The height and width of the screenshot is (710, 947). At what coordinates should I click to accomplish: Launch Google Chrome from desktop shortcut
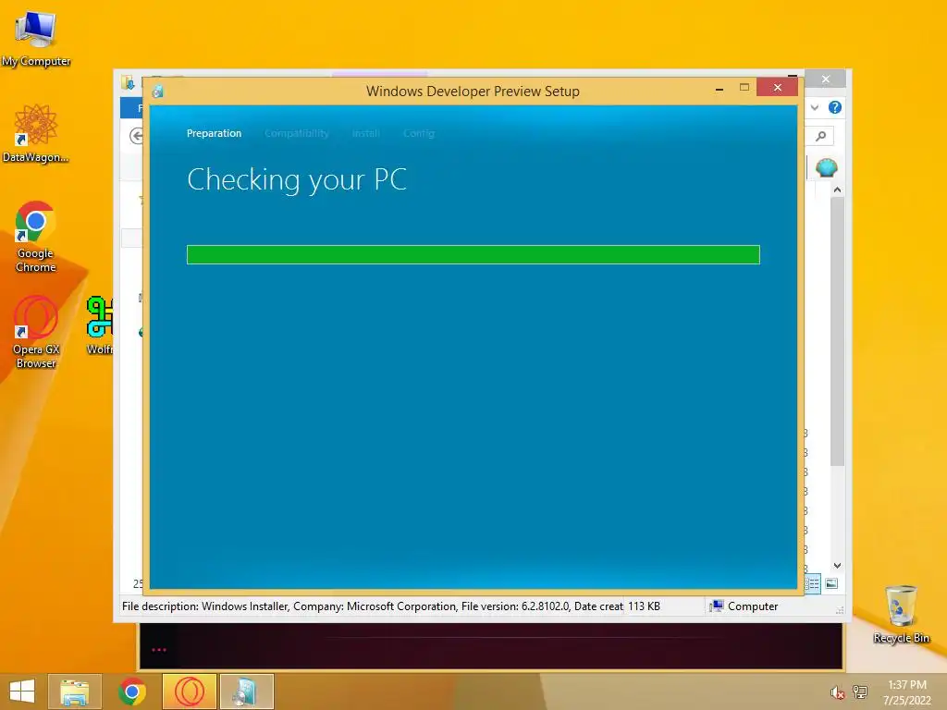[36, 237]
